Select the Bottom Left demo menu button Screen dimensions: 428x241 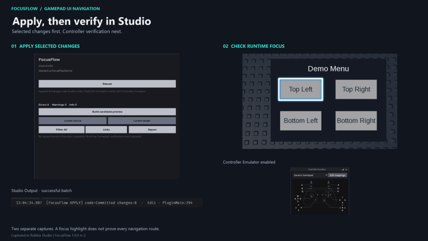pos(301,120)
